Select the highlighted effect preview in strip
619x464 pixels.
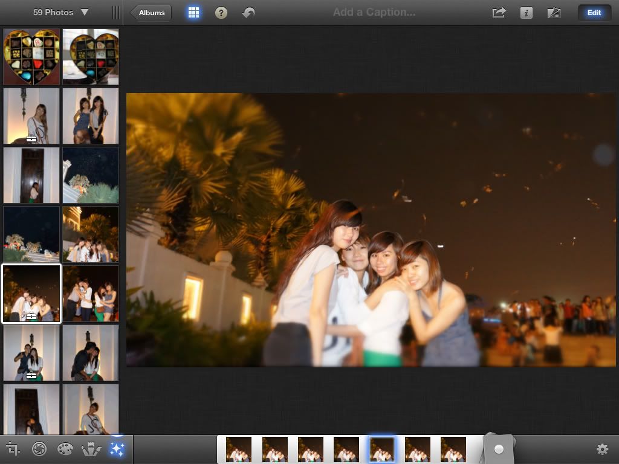[x=381, y=449]
